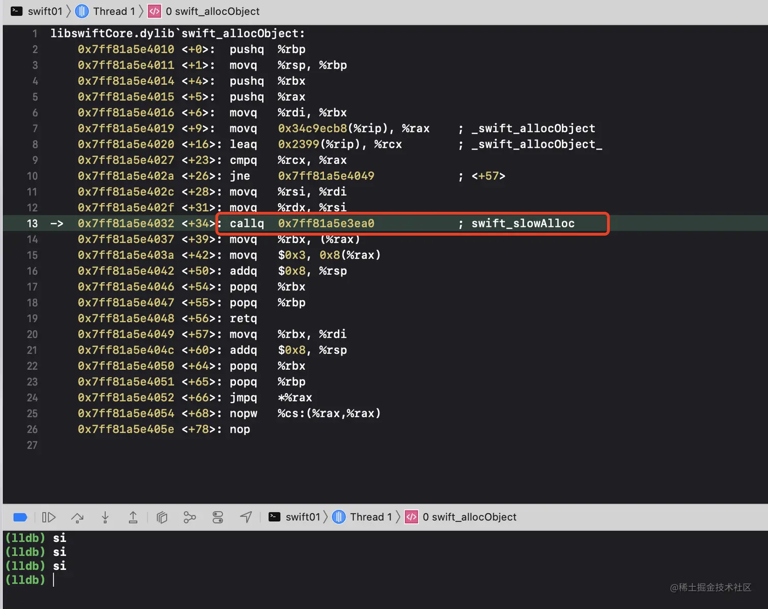This screenshot has width=768, height=609.
Task: Select swift01 in the debug bar path
Action: click(303, 517)
